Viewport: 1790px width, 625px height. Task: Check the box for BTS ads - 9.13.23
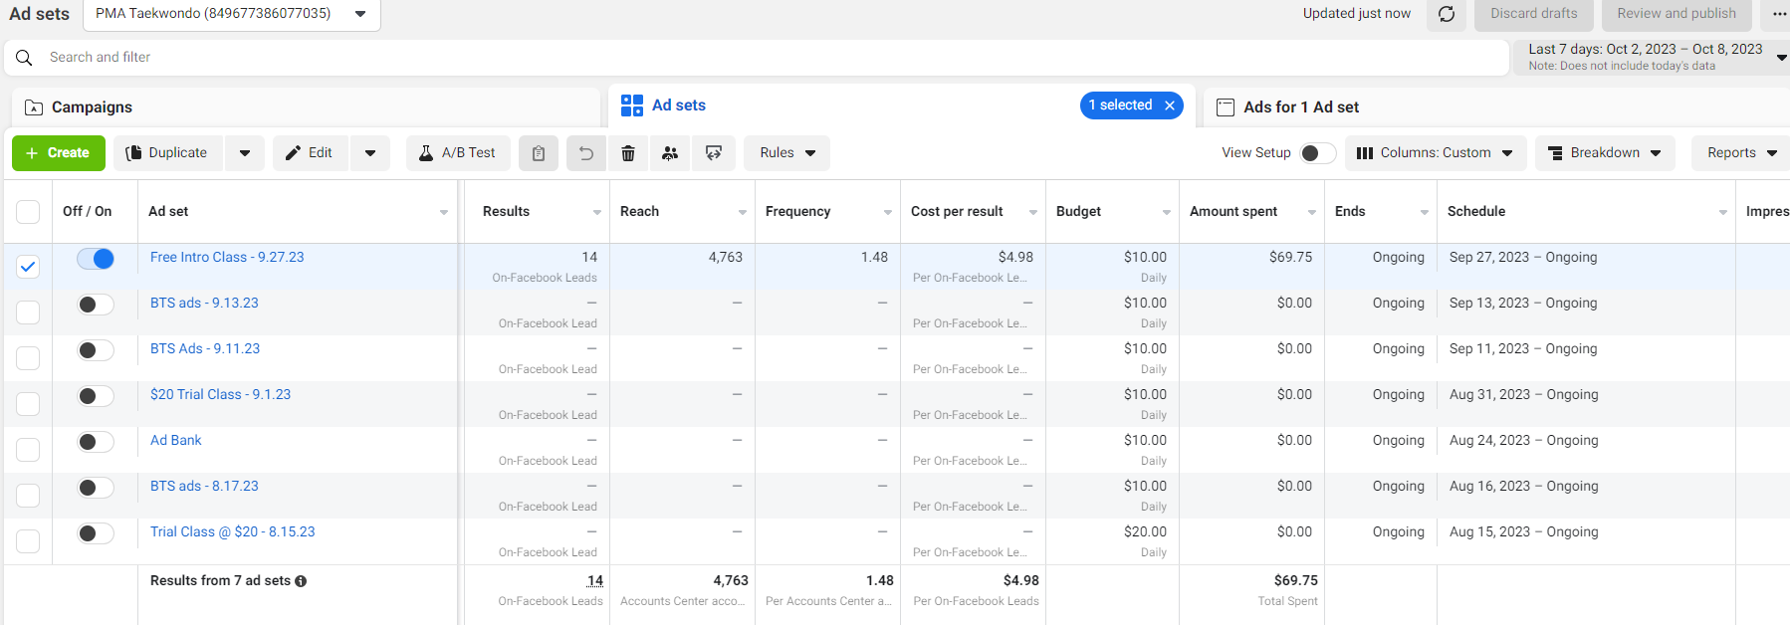coord(28,312)
